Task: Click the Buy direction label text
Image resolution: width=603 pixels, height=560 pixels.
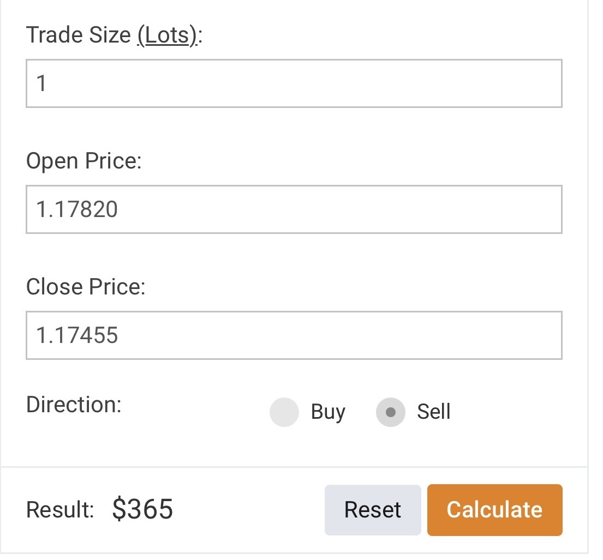Action: (x=328, y=412)
